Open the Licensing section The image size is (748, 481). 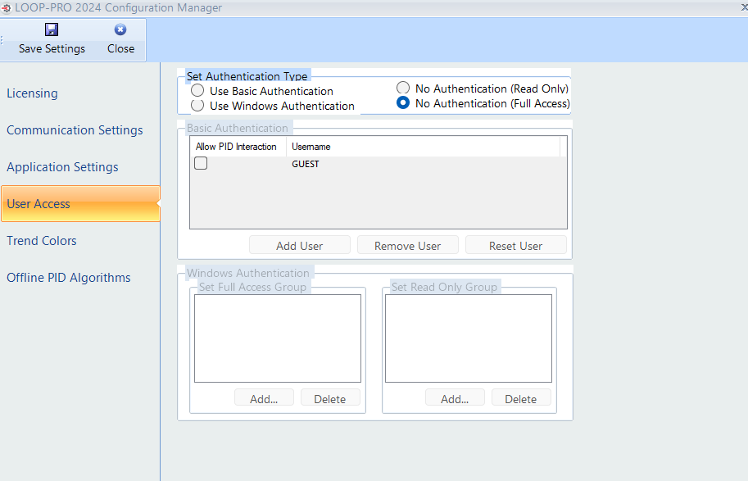click(x=33, y=93)
